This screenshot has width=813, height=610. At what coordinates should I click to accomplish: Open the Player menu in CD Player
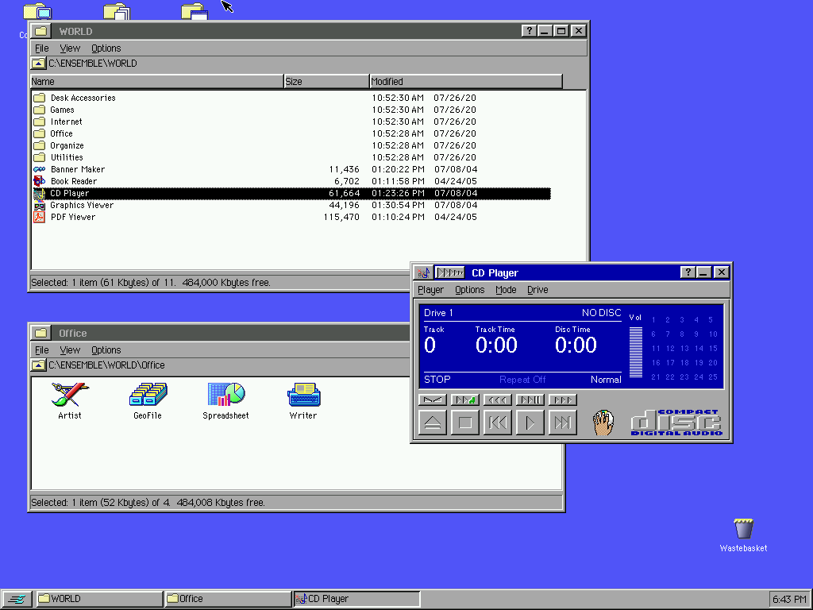click(430, 289)
